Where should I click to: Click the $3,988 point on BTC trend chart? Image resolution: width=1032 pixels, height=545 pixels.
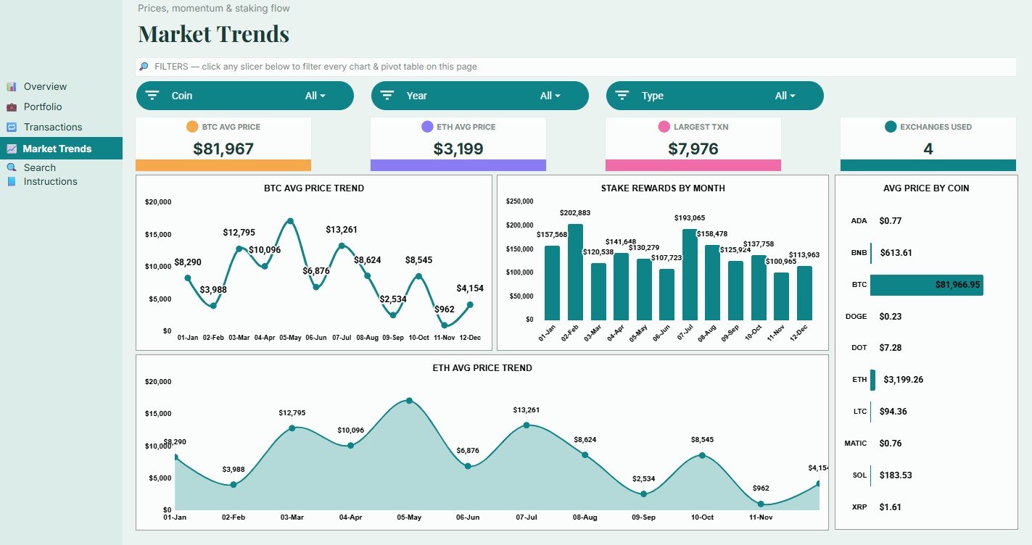click(x=213, y=306)
